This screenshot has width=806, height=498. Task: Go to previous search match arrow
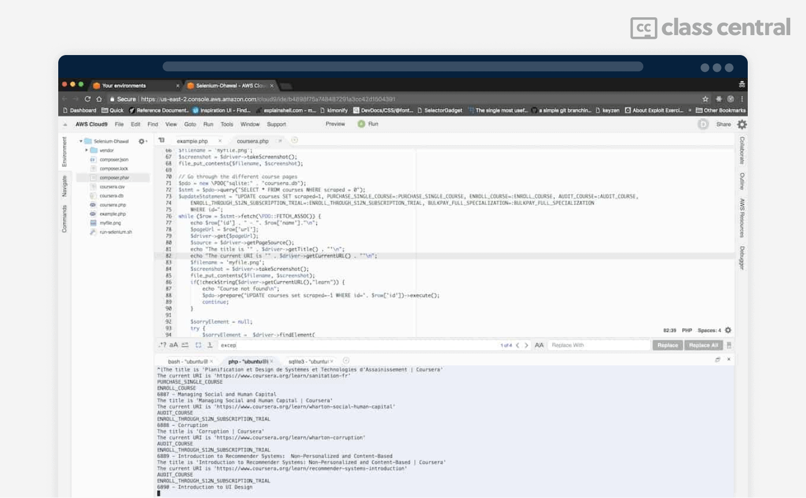[x=517, y=345]
